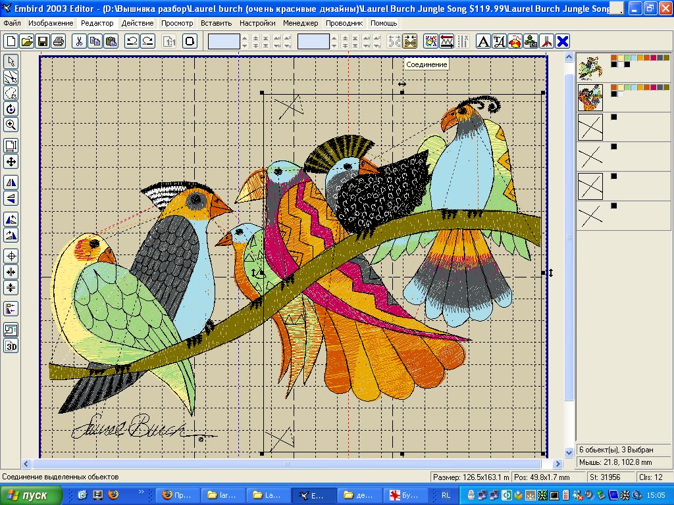Click inside the first toolbar input field

[x=224, y=41]
